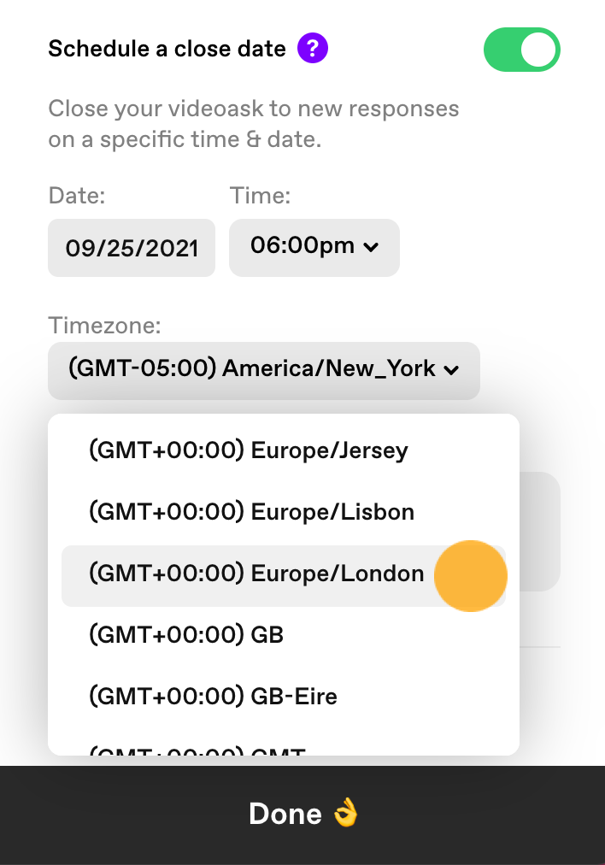Expand the America/New_York timezone dropdown
This screenshot has width=605, height=865.
click(263, 371)
